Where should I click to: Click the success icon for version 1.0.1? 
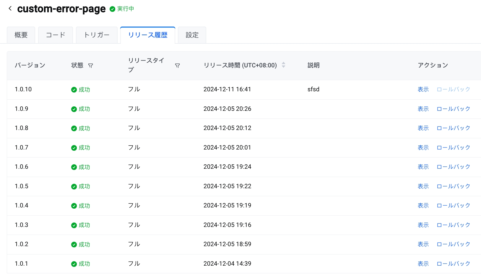coord(74,264)
